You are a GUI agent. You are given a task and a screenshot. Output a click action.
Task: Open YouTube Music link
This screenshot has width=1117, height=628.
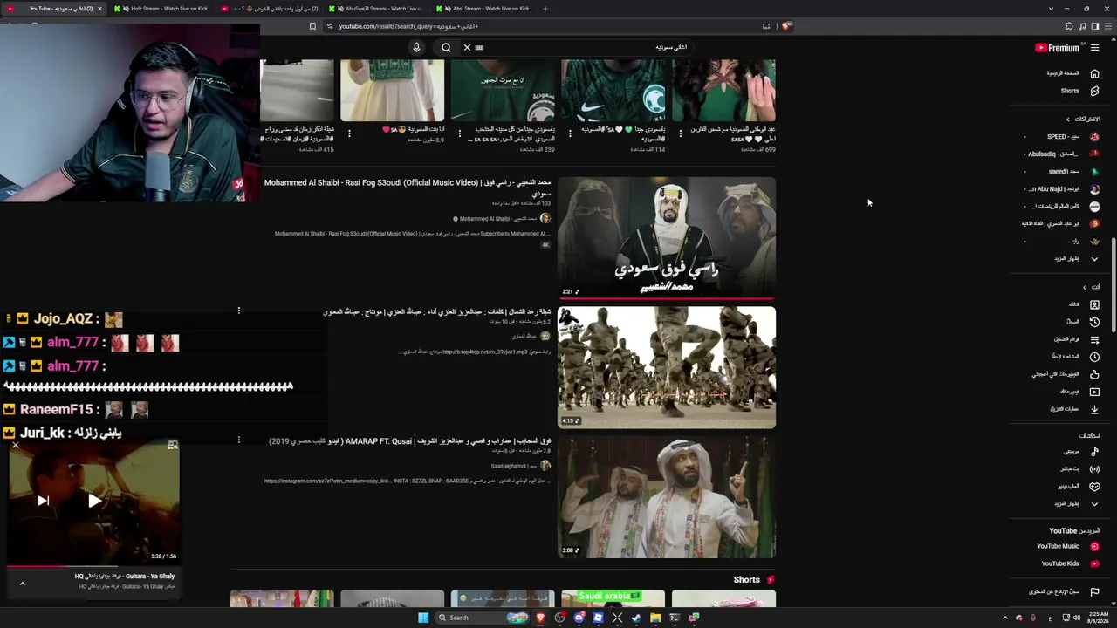(x=1067, y=547)
